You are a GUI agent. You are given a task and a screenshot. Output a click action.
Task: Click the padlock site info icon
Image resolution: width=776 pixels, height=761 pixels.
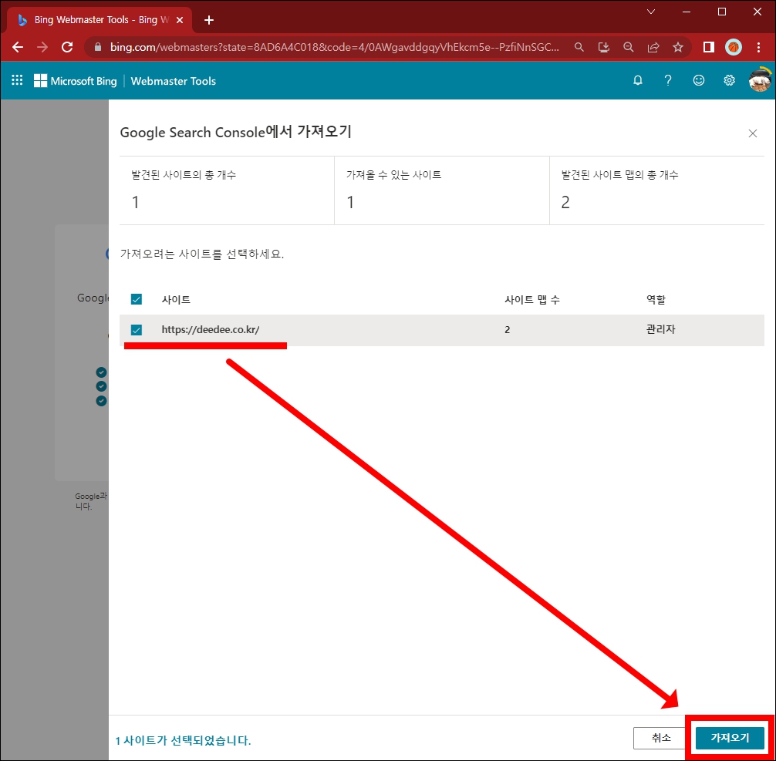[x=98, y=47]
